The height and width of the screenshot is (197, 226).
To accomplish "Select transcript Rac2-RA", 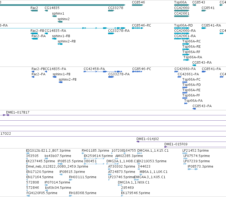I will click(x=35, y=39).
